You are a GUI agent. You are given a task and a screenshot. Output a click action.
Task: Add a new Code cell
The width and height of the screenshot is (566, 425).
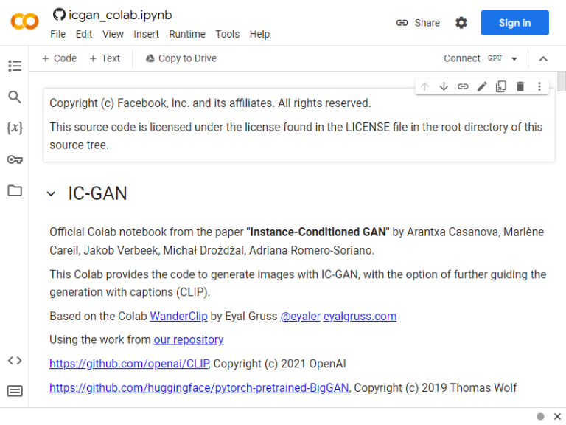click(59, 58)
